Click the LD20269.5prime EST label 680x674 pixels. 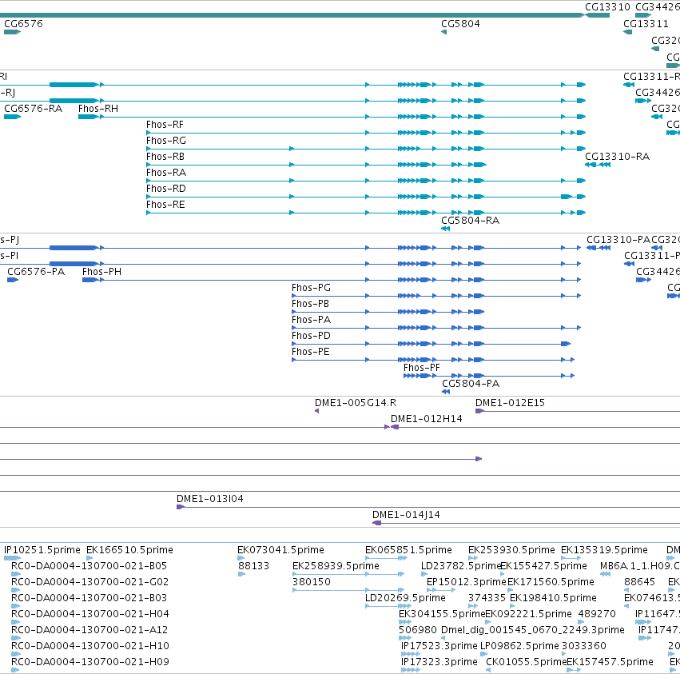tap(405, 598)
